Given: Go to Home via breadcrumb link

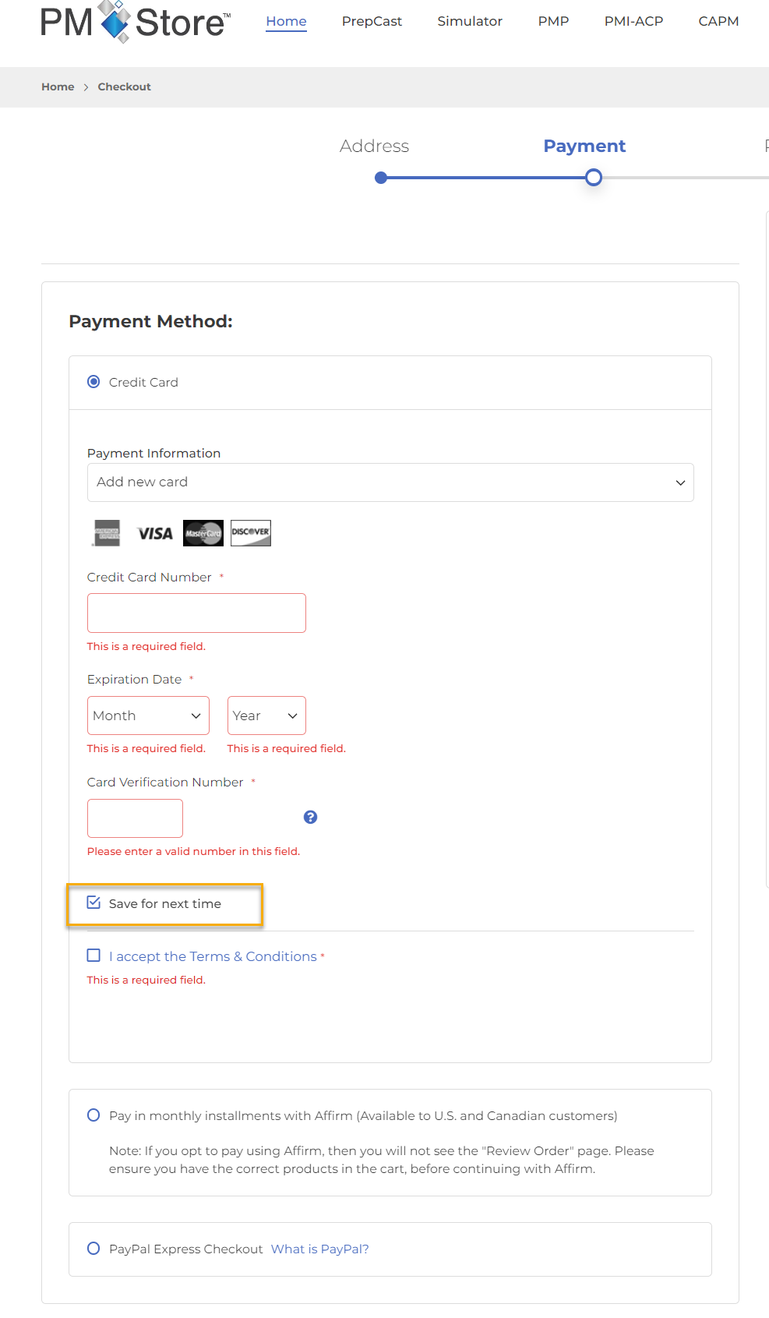Looking at the screenshot, I should [58, 87].
